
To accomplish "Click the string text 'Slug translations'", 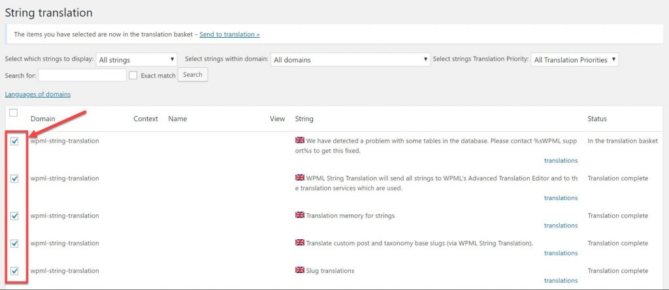I will coord(330,271).
